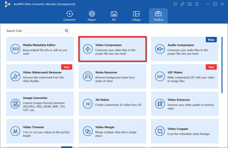Click 'Remove the watermark from the video' text
The image size is (228, 148).
tap(43, 79)
